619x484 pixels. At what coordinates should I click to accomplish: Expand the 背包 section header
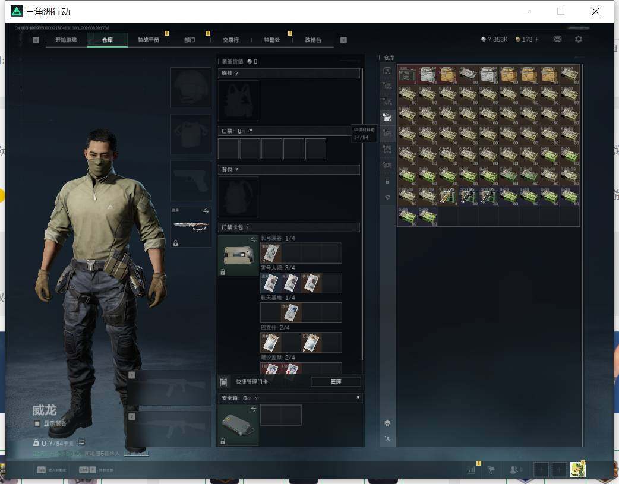pos(289,170)
